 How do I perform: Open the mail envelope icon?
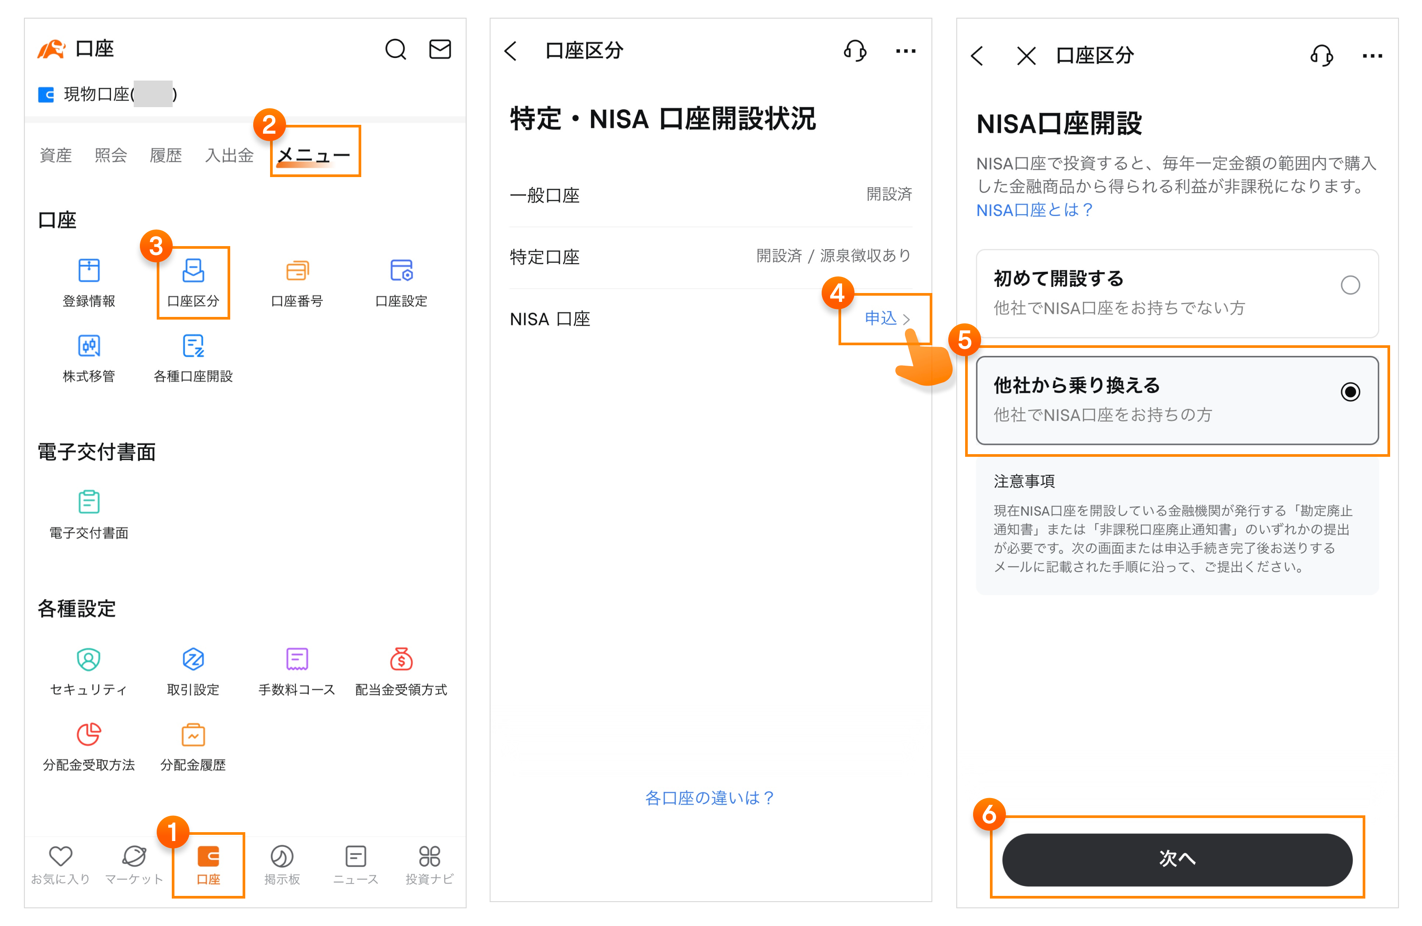click(440, 50)
